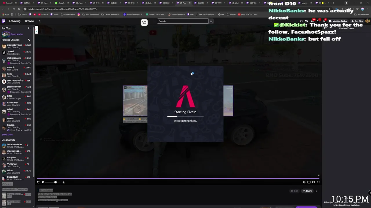Click the Twitch logo home icon

pos(3,21)
